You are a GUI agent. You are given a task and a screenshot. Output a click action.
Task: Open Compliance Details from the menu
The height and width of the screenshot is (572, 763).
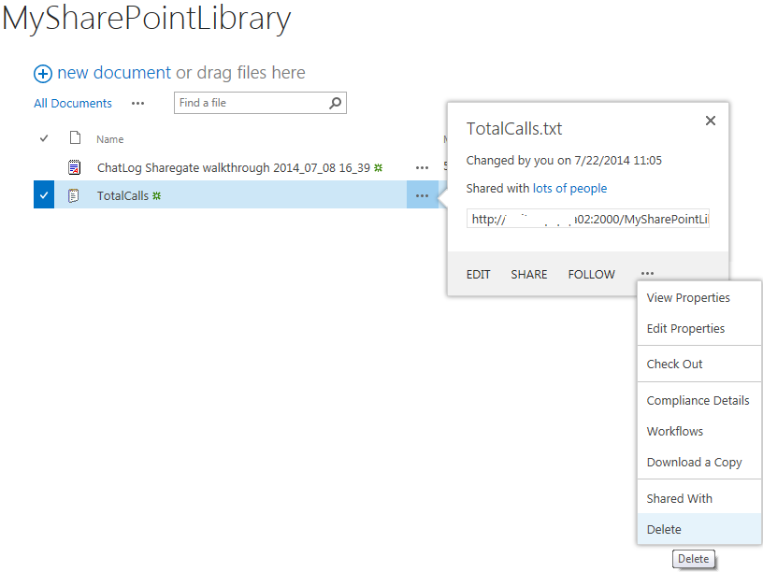(699, 400)
